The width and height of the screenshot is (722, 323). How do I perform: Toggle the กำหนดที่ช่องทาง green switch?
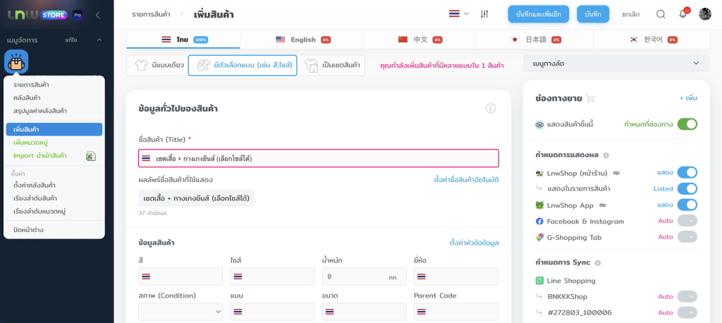point(687,124)
